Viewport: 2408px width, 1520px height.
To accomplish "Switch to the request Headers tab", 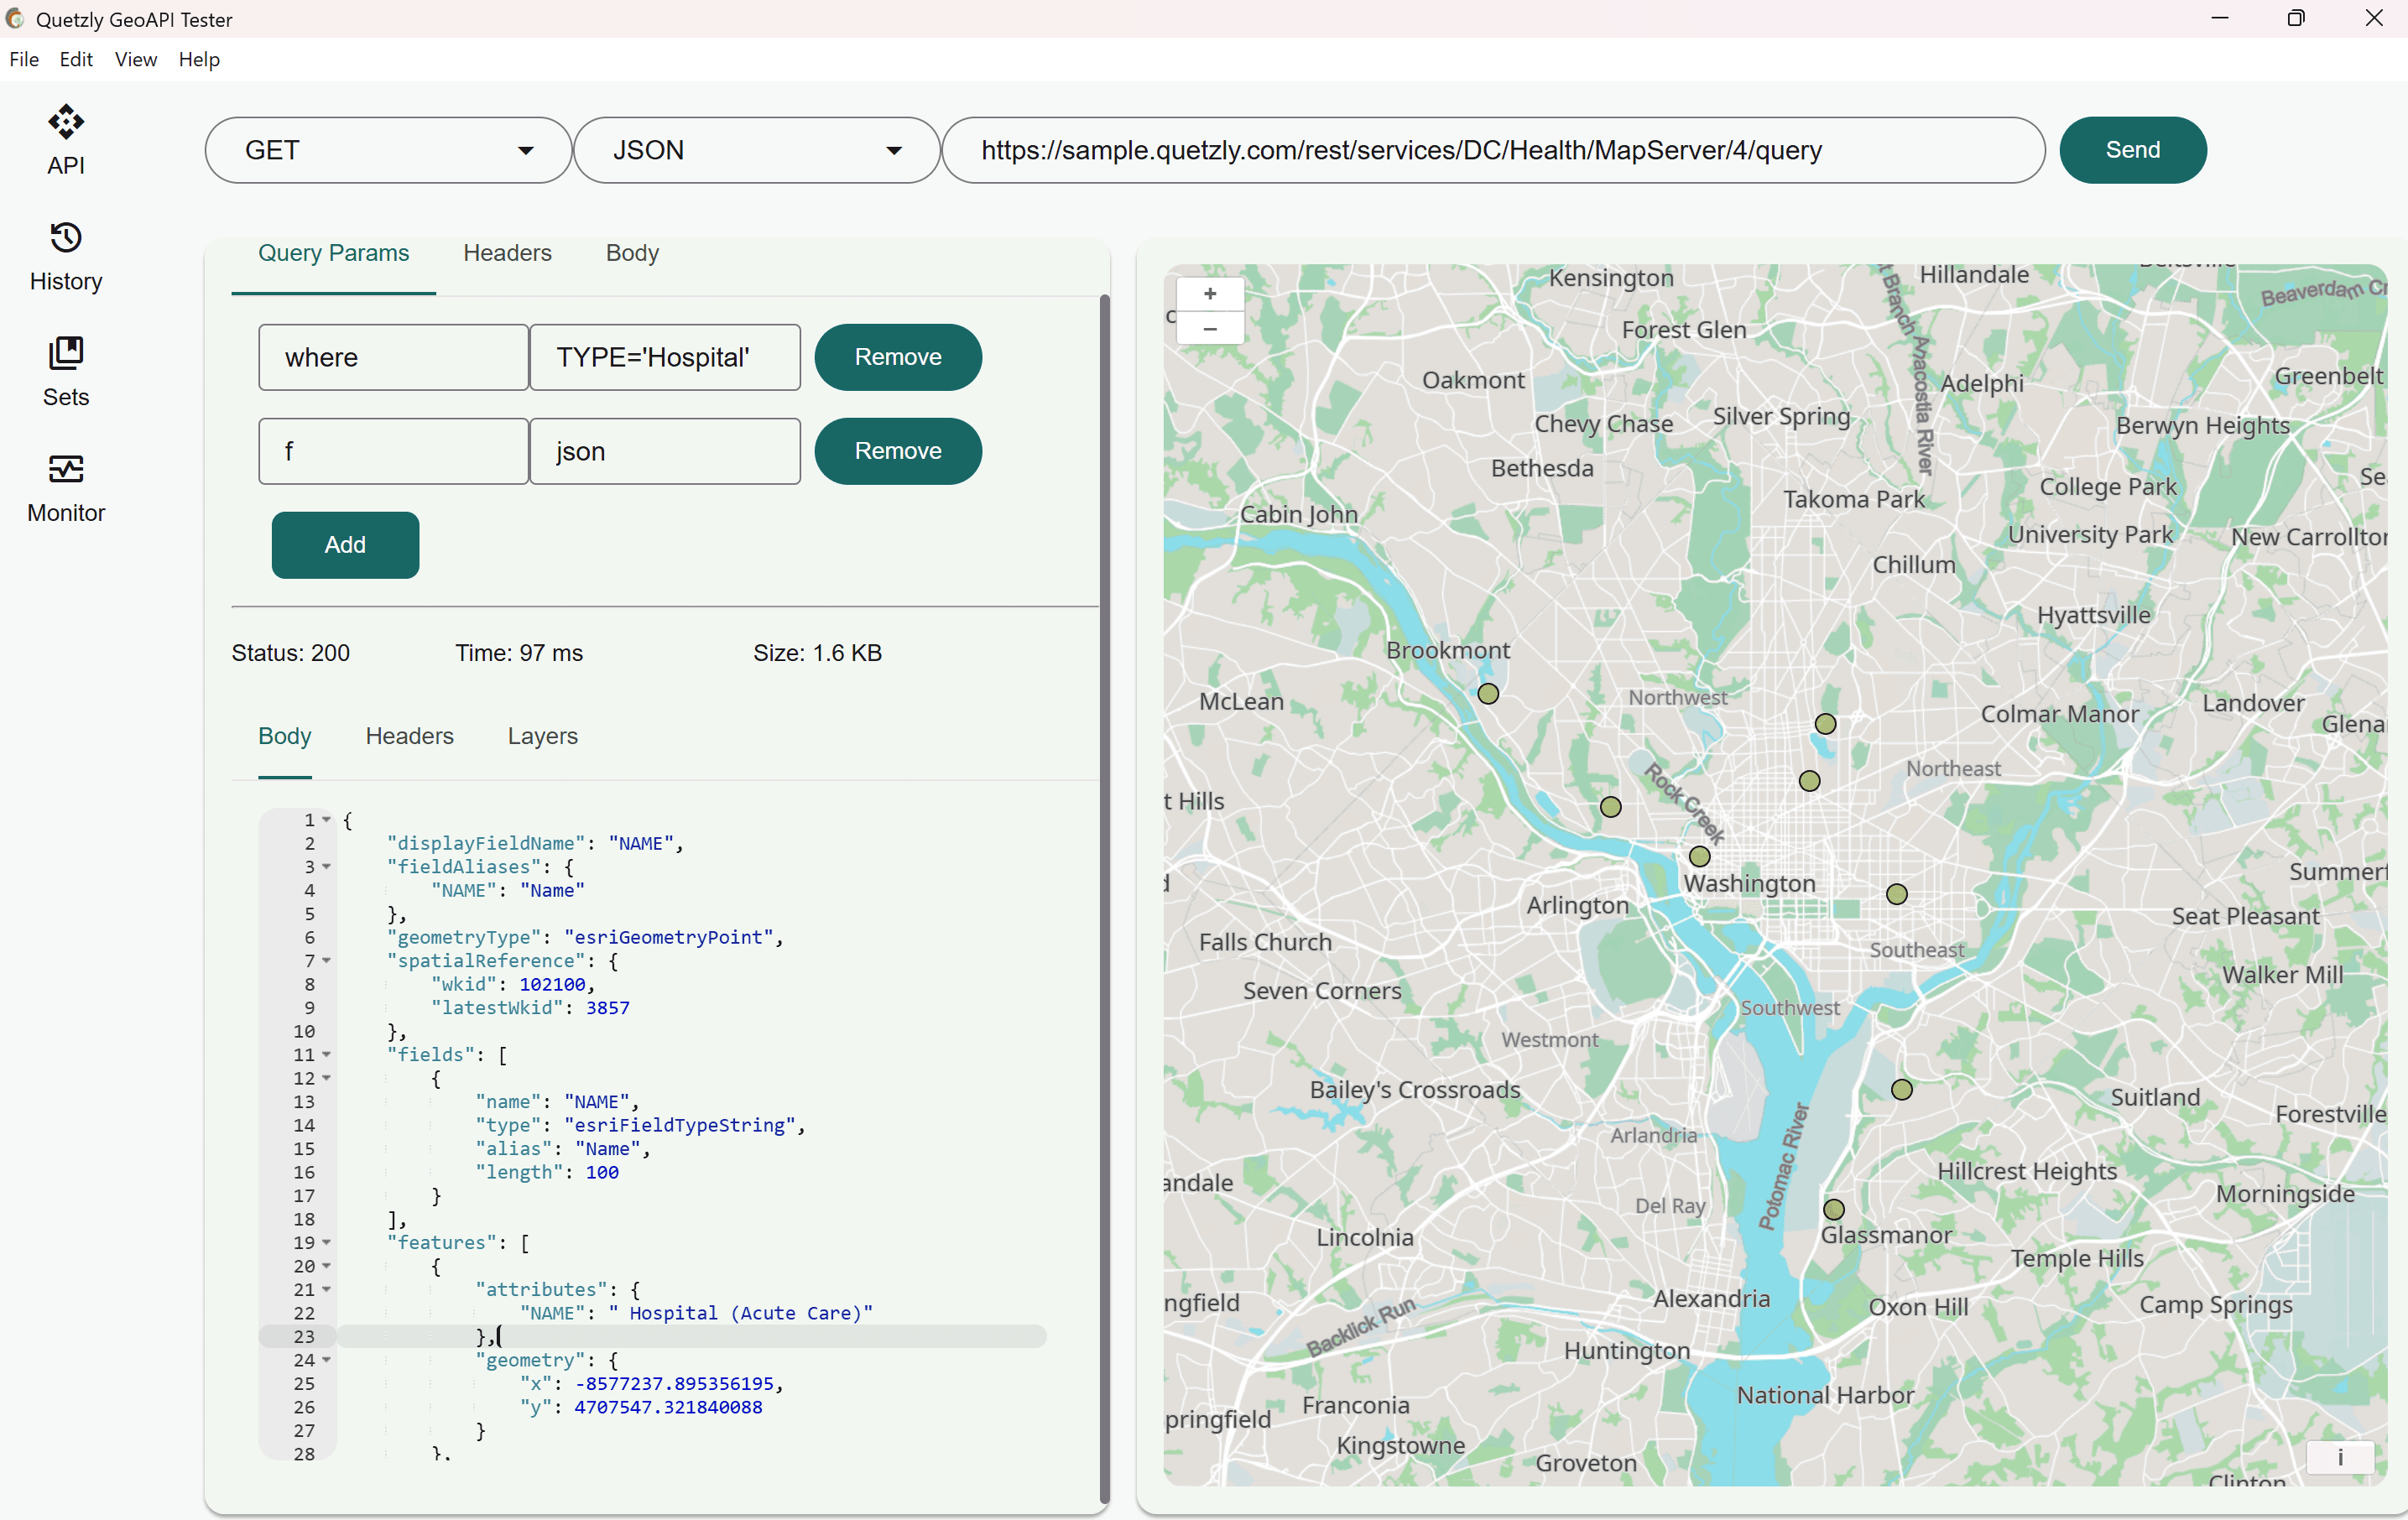I will (x=507, y=253).
